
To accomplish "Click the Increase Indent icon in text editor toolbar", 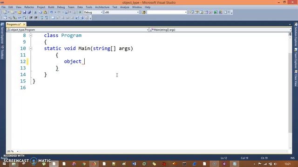I will [x=36, y=18].
